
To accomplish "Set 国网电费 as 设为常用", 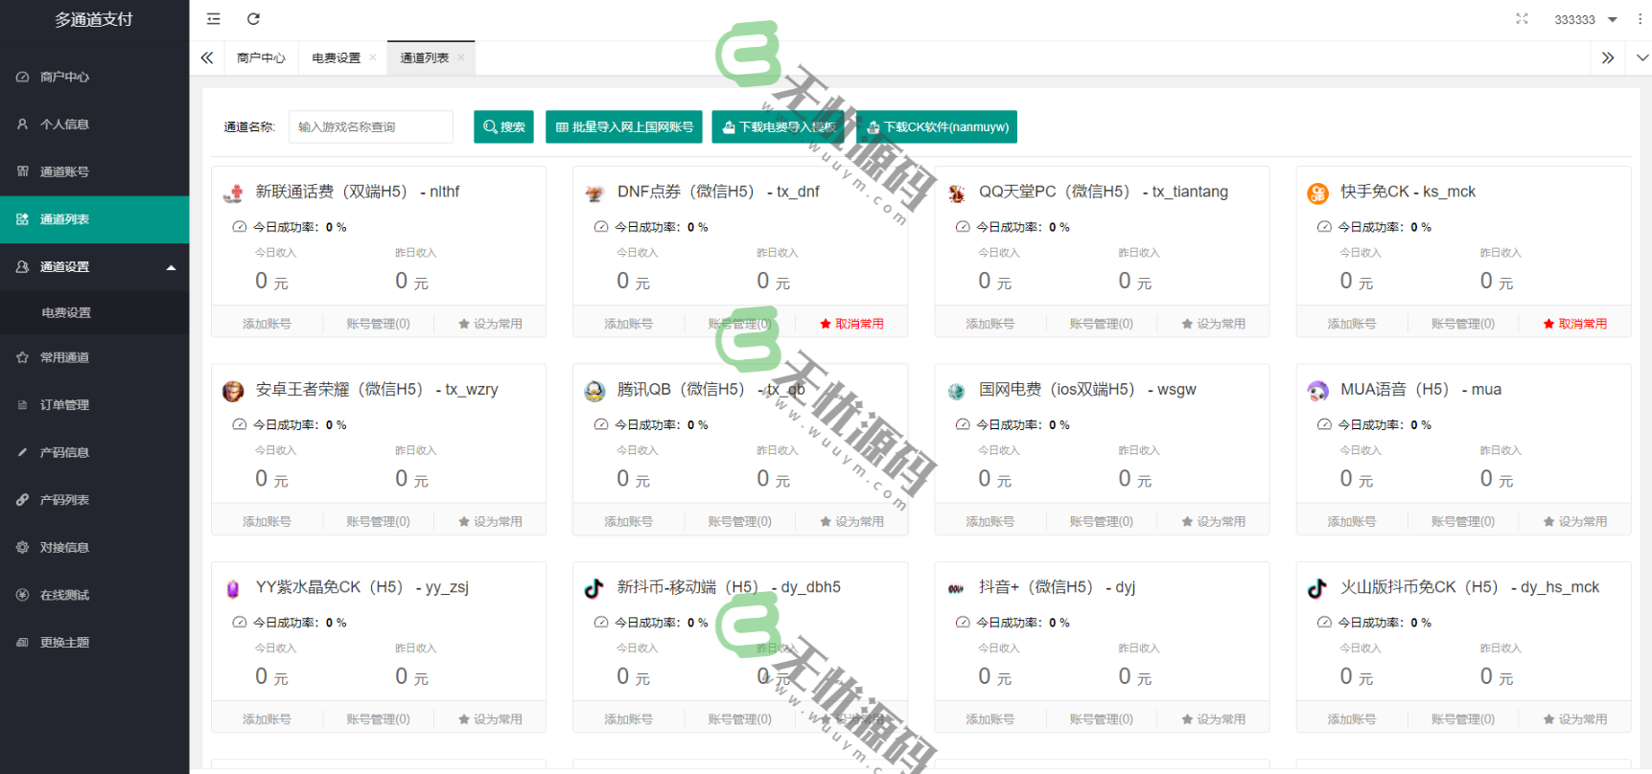I will pos(1213,522).
